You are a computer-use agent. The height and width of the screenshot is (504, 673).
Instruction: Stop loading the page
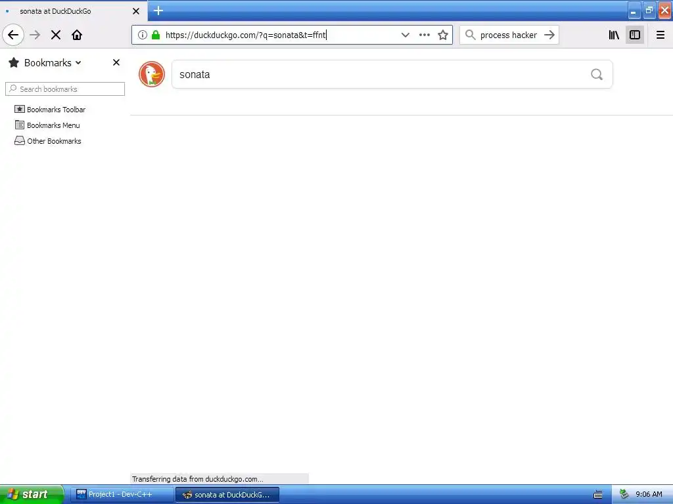[x=56, y=35]
